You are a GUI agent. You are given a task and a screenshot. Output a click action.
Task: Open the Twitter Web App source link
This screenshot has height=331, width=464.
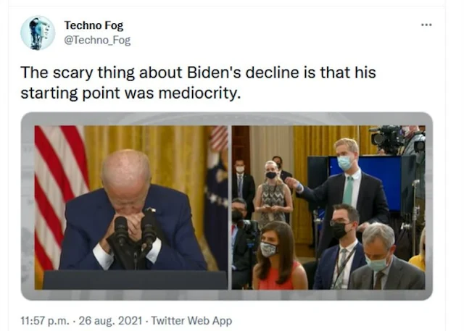(x=191, y=321)
